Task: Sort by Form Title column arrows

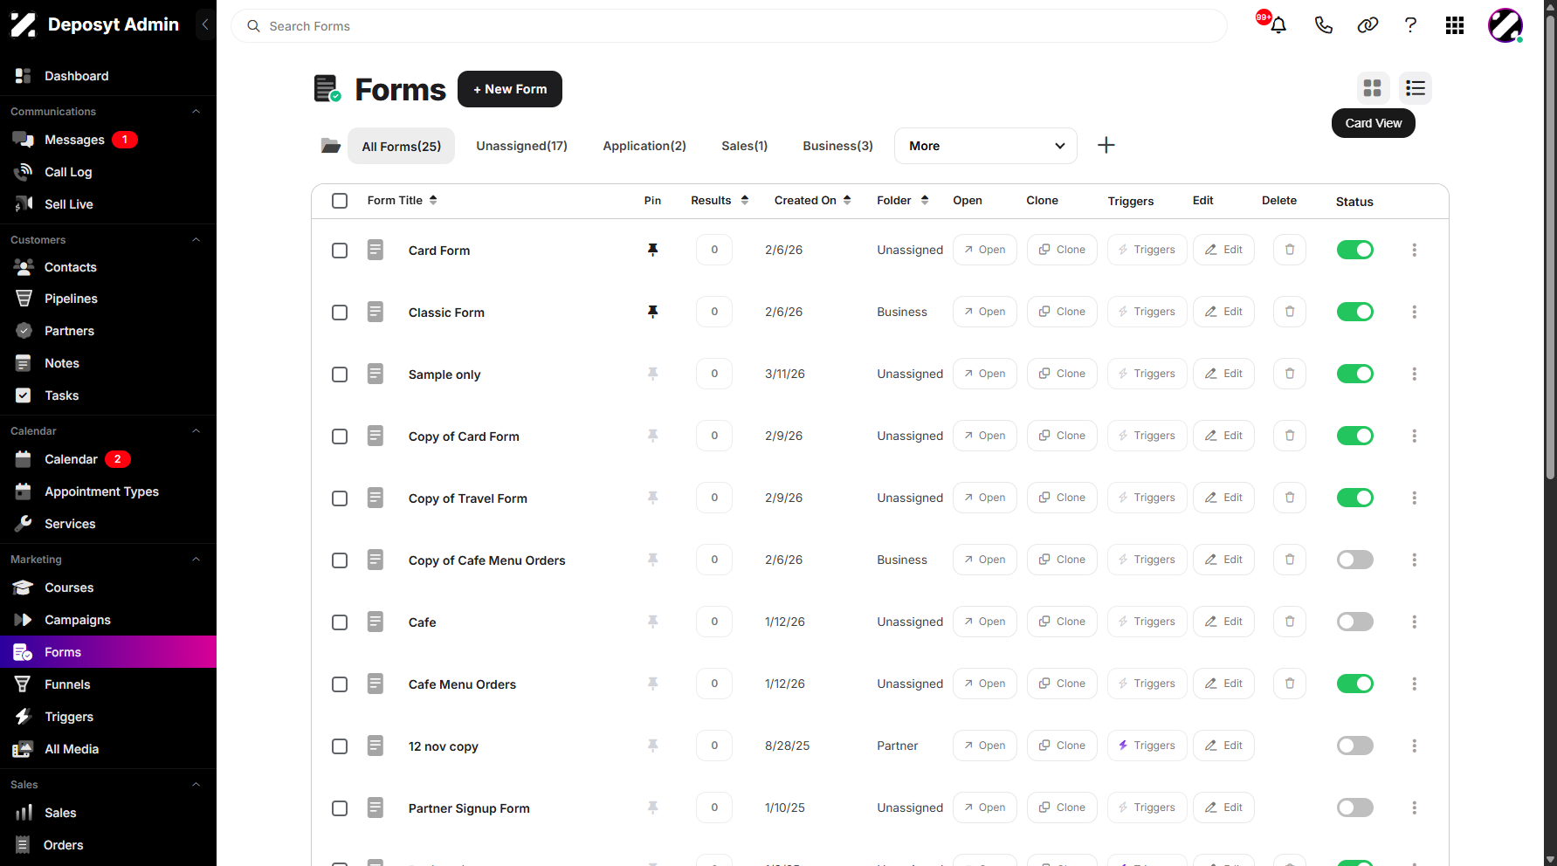Action: pos(433,200)
